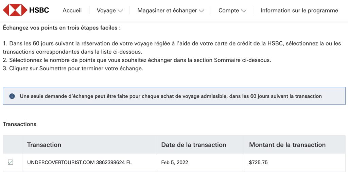This screenshot has width=348, height=172.
Task: Click the chevron arrow beside Voyage
Action: coord(120,11)
